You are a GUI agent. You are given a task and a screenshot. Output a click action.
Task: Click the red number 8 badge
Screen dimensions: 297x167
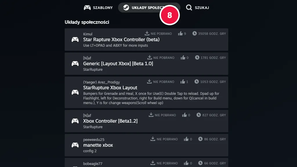pyautogui.click(x=169, y=15)
